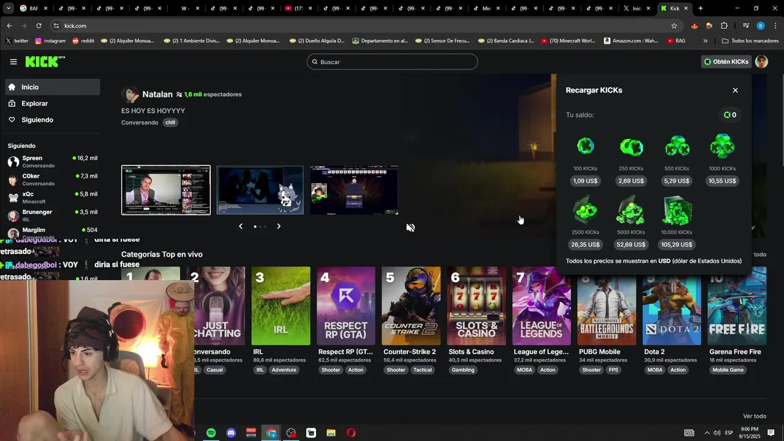The image size is (784, 441).
Task: Open the PUBG Mobile category card
Action: coord(606,306)
